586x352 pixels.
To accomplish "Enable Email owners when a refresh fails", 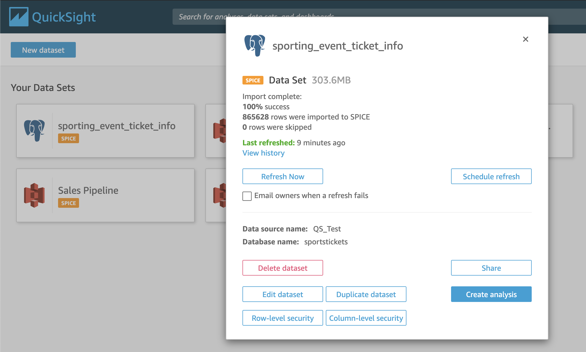I will pyautogui.click(x=247, y=196).
